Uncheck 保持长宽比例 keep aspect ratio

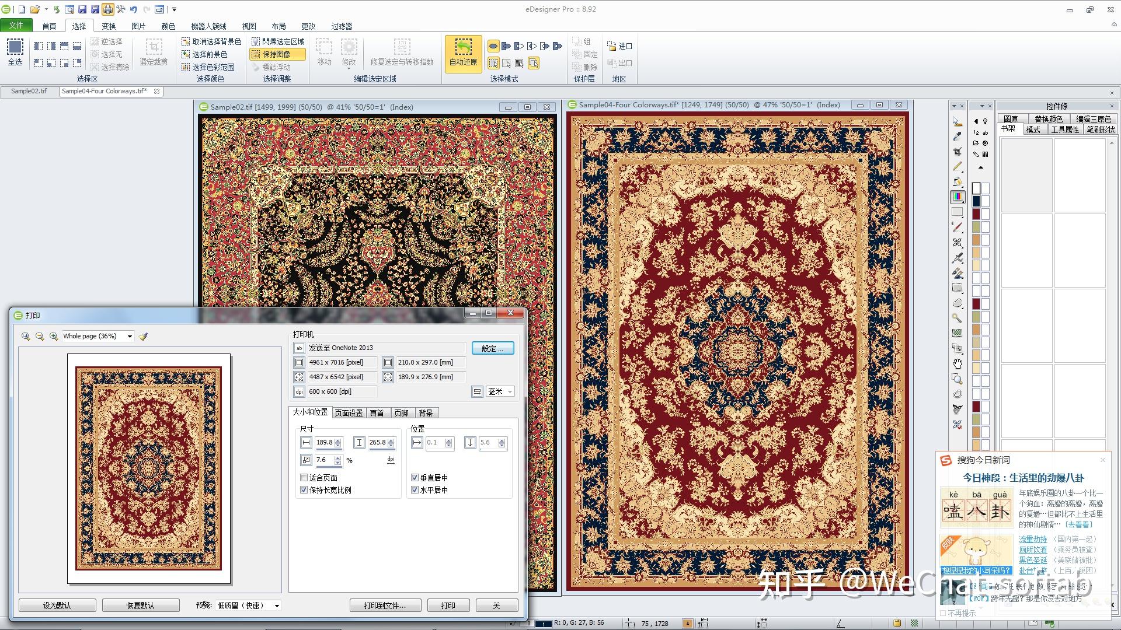click(304, 490)
